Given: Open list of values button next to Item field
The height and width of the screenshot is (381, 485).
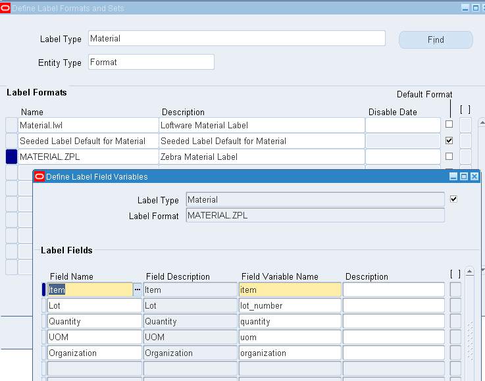Looking at the screenshot, I should [x=138, y=290].
